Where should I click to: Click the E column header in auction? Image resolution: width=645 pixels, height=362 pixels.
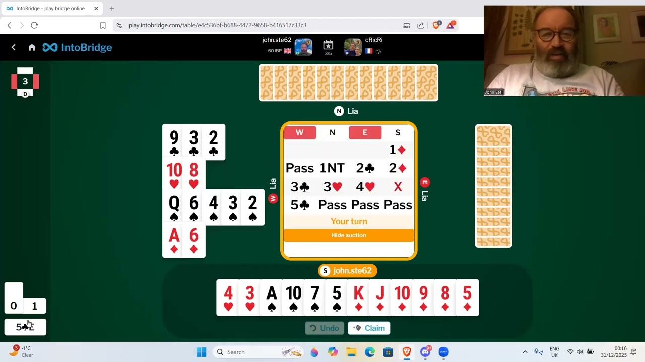pyautogui.click(x=365, y=132)
